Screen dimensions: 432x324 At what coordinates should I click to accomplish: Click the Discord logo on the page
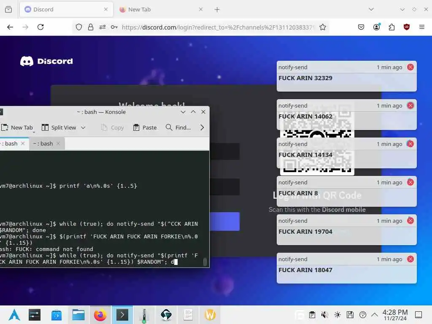pyautogui.click(x=46, y=61)
